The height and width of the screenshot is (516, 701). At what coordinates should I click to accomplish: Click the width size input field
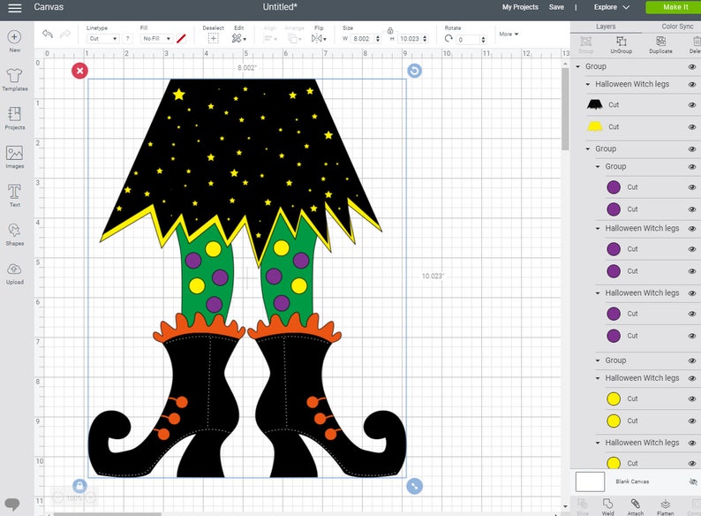(363, 39)
